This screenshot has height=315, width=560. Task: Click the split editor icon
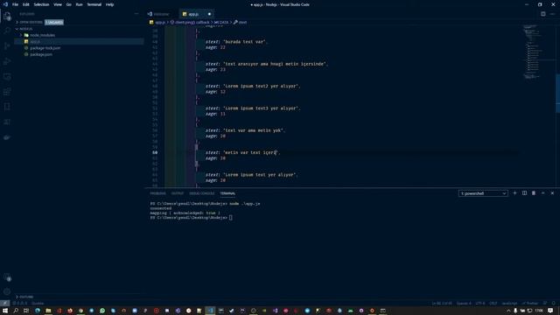point(542,14)
